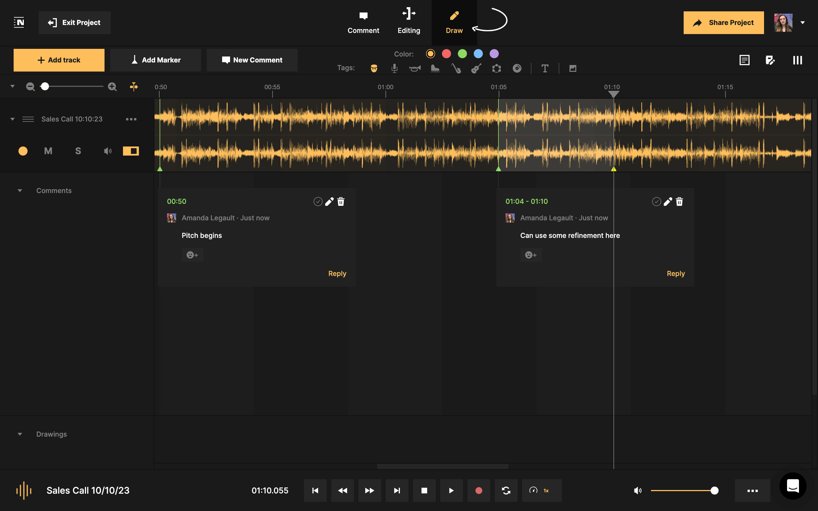
Task: Reply to the Pitch begins comment
Action: tap(337, 273)
